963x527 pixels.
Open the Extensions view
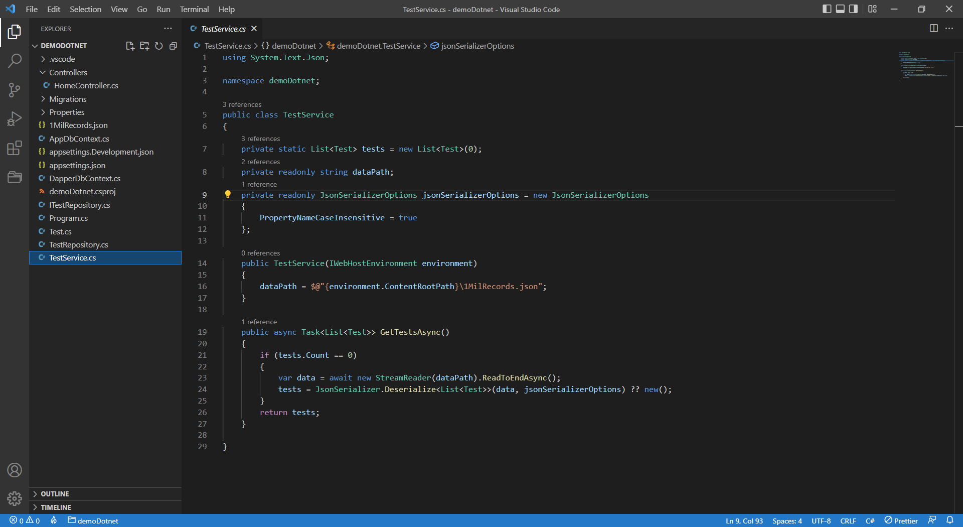pyautogui.click(x=15, y=148)
